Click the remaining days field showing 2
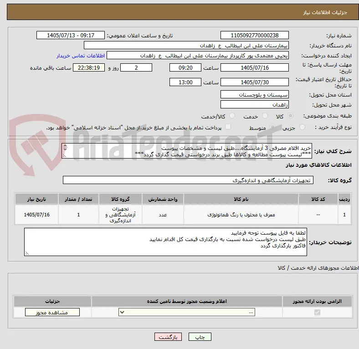359x349 pixels. click(136, 68)
